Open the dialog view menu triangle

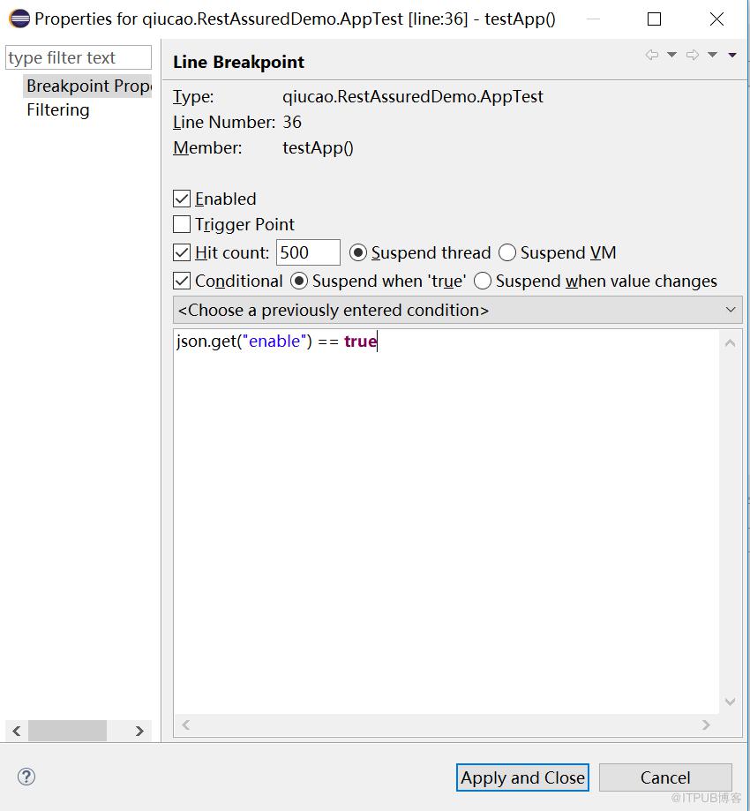732,55
